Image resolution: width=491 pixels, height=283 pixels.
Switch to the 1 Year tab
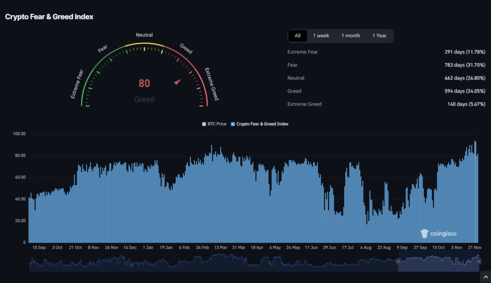point(379,35)
